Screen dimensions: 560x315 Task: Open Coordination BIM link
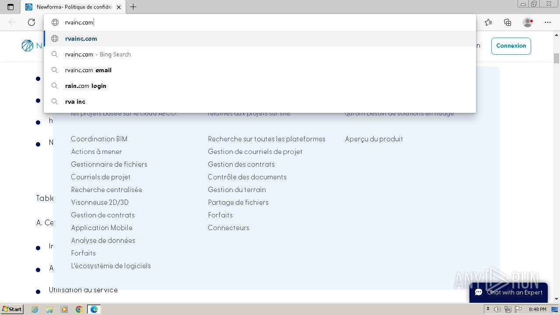[99, 139]
